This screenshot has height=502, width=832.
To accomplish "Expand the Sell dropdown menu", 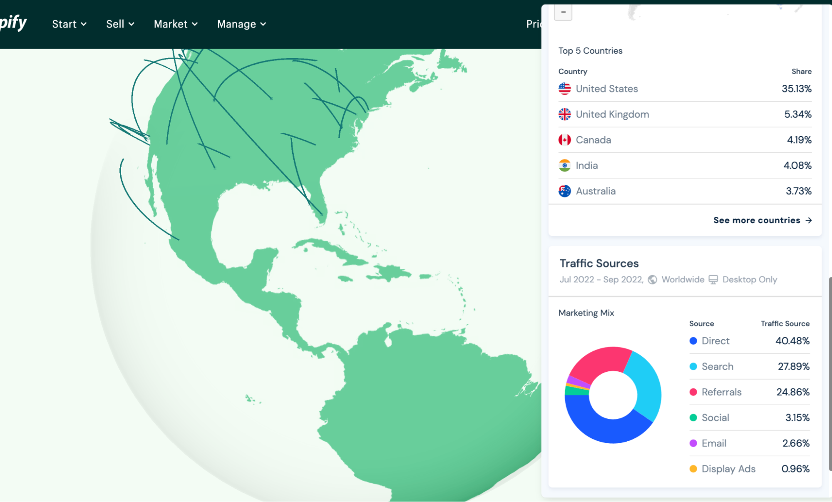I will tap(119, 24).
